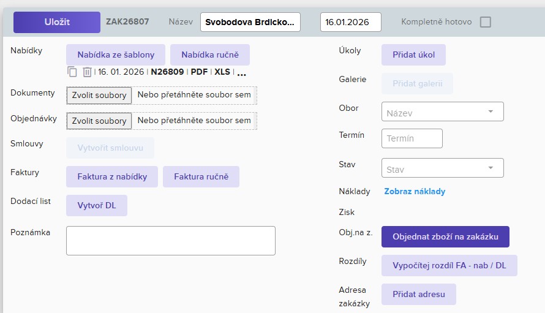
Task: Choose files for Objednávky
Action: coord(99,121)
